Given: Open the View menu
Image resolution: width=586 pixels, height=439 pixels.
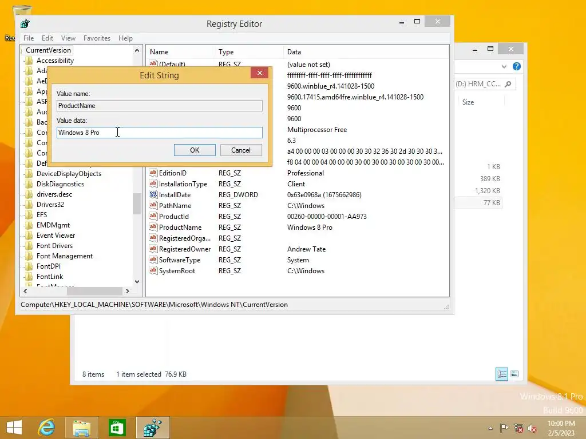Looking at the screenshot, I should click(69, 38).
